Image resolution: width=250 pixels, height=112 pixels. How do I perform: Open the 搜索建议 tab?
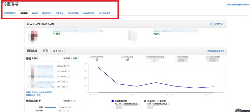pos(59,13)
